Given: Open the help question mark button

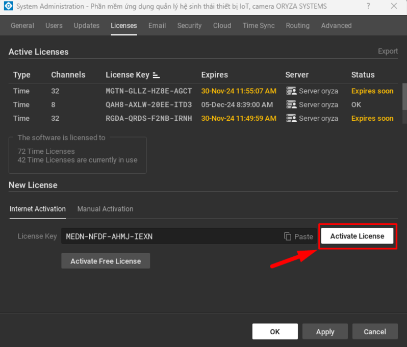Looking at the screenshot, I should coord(368,6).
